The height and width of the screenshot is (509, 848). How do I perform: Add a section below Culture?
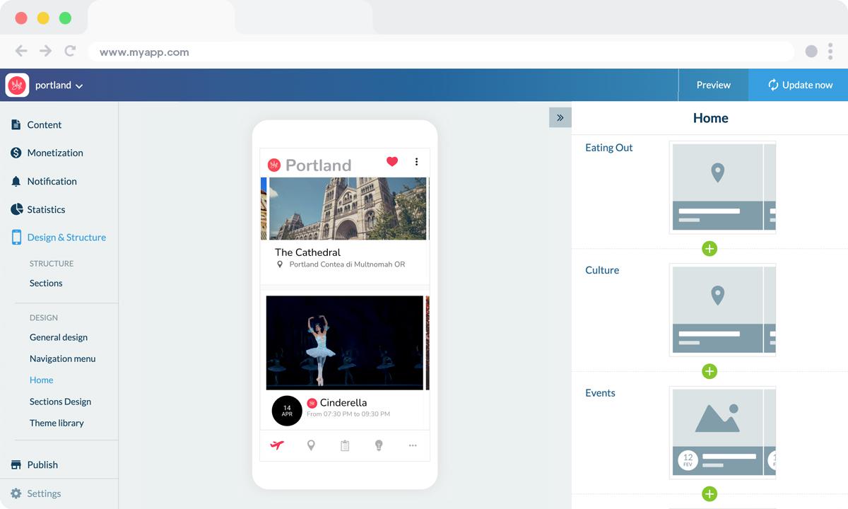[709, 371]
